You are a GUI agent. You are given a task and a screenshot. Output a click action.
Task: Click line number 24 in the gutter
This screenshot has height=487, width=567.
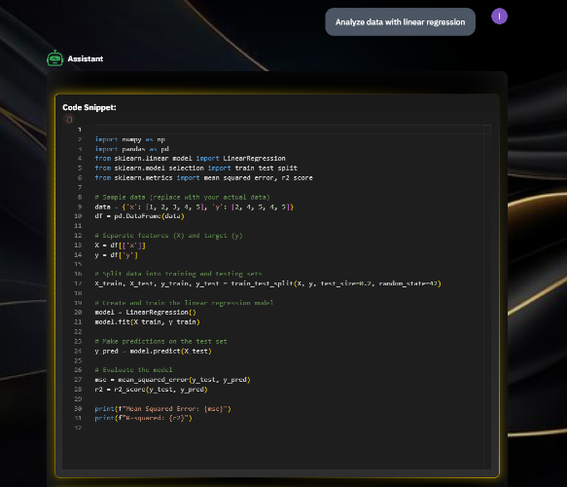coord(78,352)
